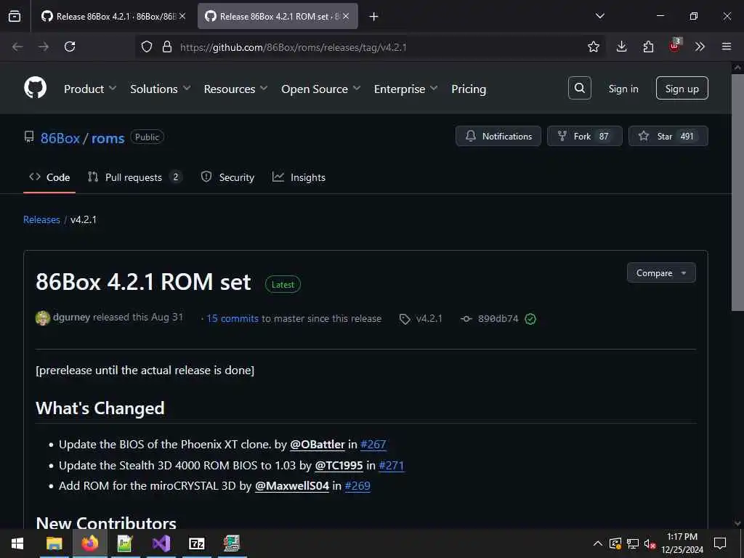Close the '86Box 4.2.1 ROM set' tab
The height and width of the screenshot is (558, 744).
click(x=346, y=16)
